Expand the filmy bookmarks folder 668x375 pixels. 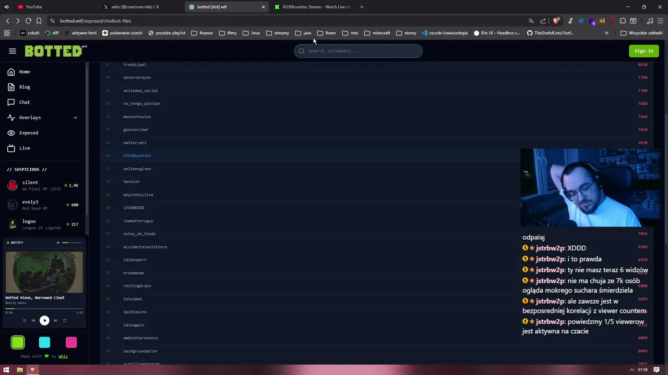[x=228, y=33]
